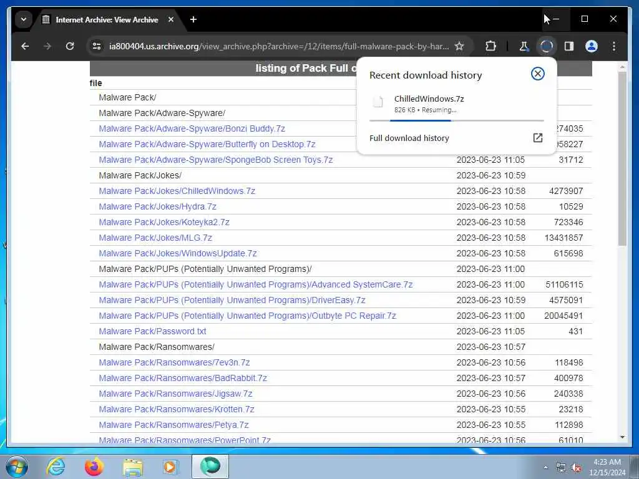This screenshot has height=479, width=639.
Task: Open Butterfly on Desktop.7z link
Action: point(207,144)
